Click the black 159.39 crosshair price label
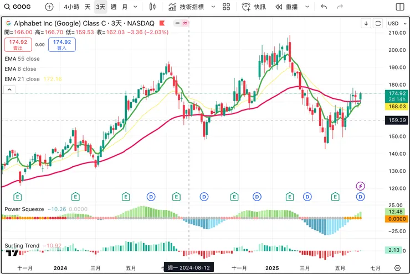Viewport: 410px width, 274px height. pos(397,120)
